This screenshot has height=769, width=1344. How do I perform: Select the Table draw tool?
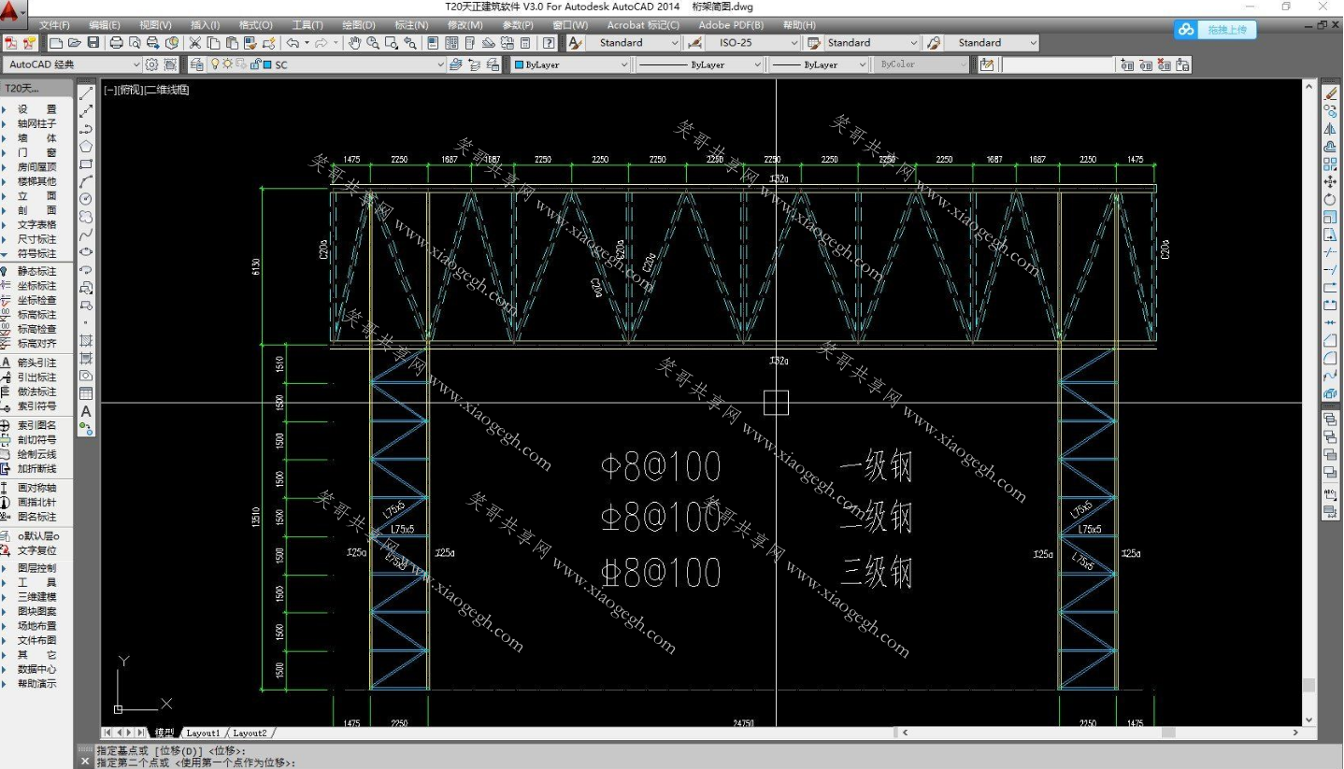pyautogui.click(x=86, y=393)
